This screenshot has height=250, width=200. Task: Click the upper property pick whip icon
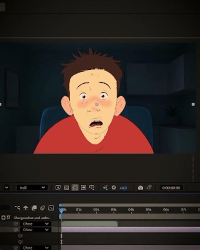coord(20,236)
